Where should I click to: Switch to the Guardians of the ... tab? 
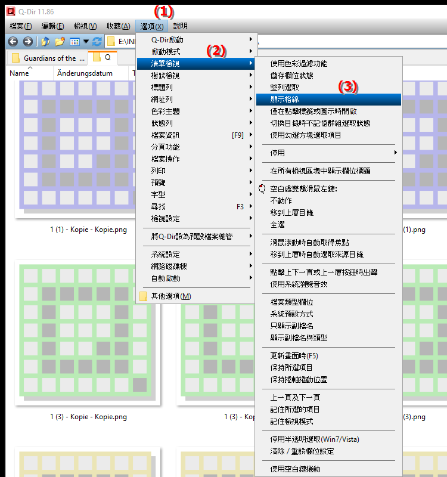[x=48, y=58]
